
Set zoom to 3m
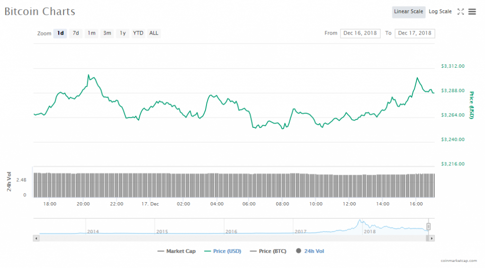107,33
